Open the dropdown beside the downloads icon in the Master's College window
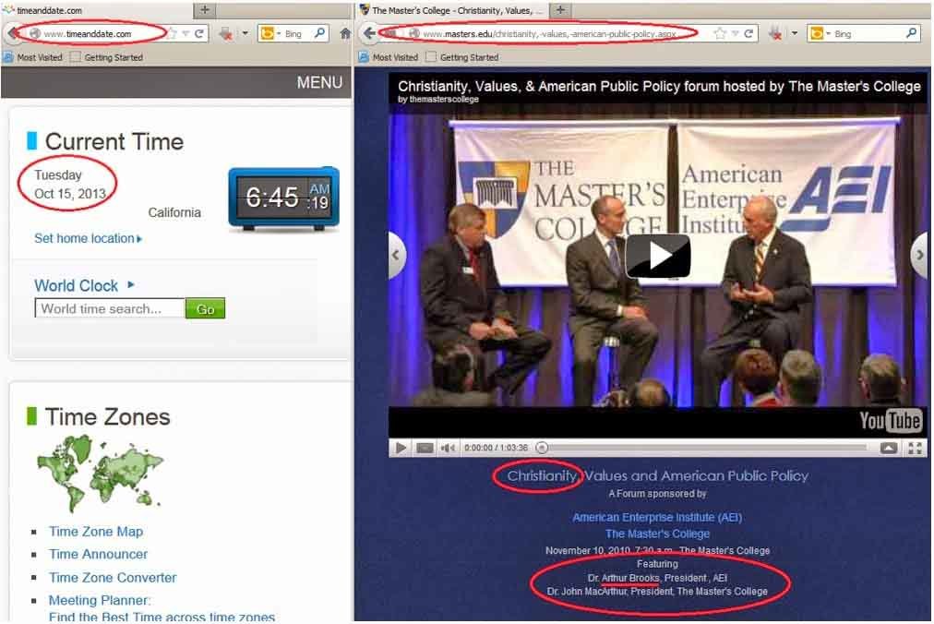 tap(795, 34)
